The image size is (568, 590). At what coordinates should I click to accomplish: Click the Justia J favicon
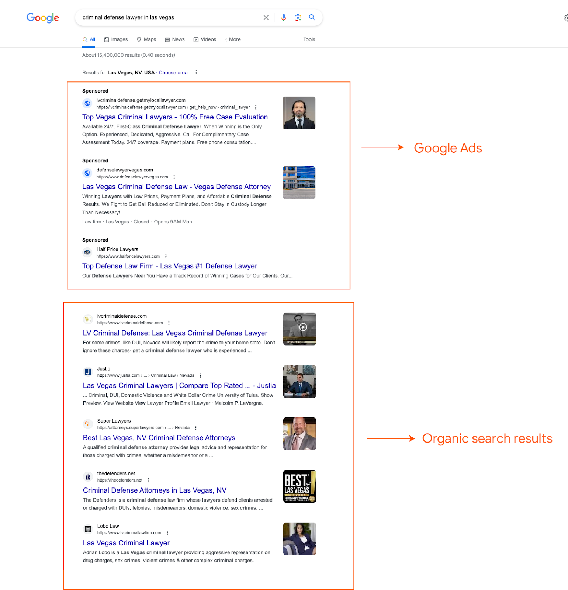click(x=88, y=372)
